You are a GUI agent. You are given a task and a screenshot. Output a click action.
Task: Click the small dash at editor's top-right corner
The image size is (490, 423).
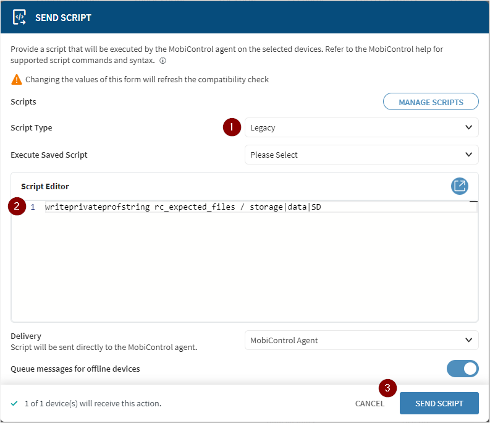(x=473, y=202)
